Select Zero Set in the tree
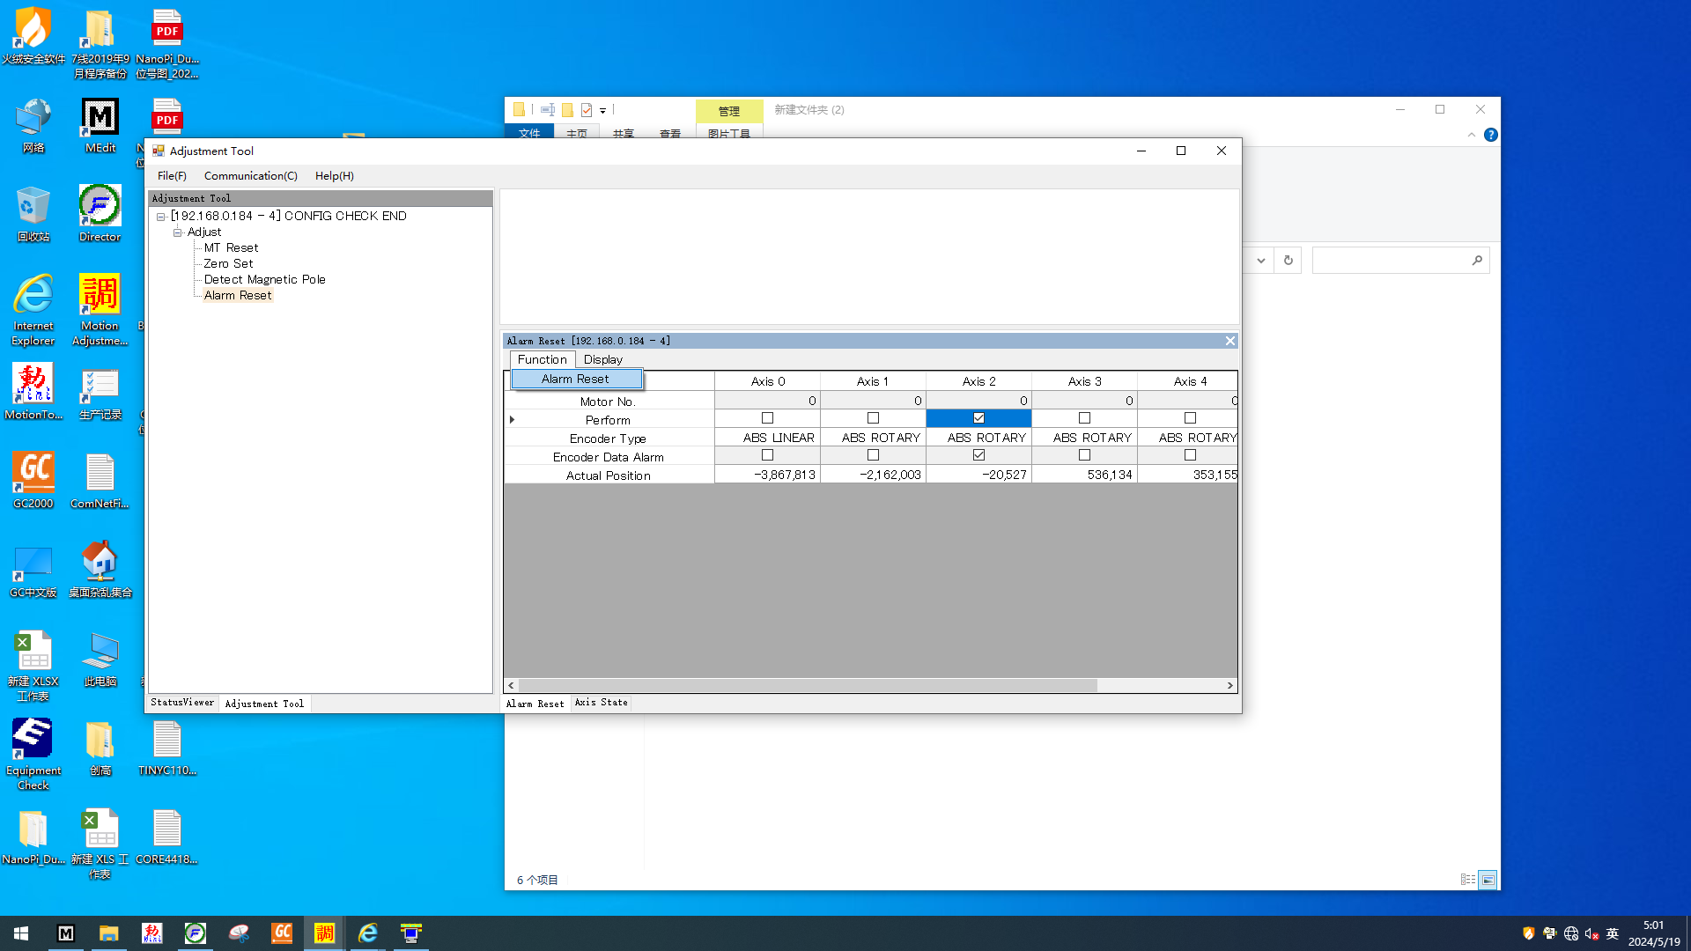 228,263
